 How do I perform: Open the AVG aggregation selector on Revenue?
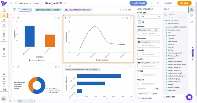point(156,30)
